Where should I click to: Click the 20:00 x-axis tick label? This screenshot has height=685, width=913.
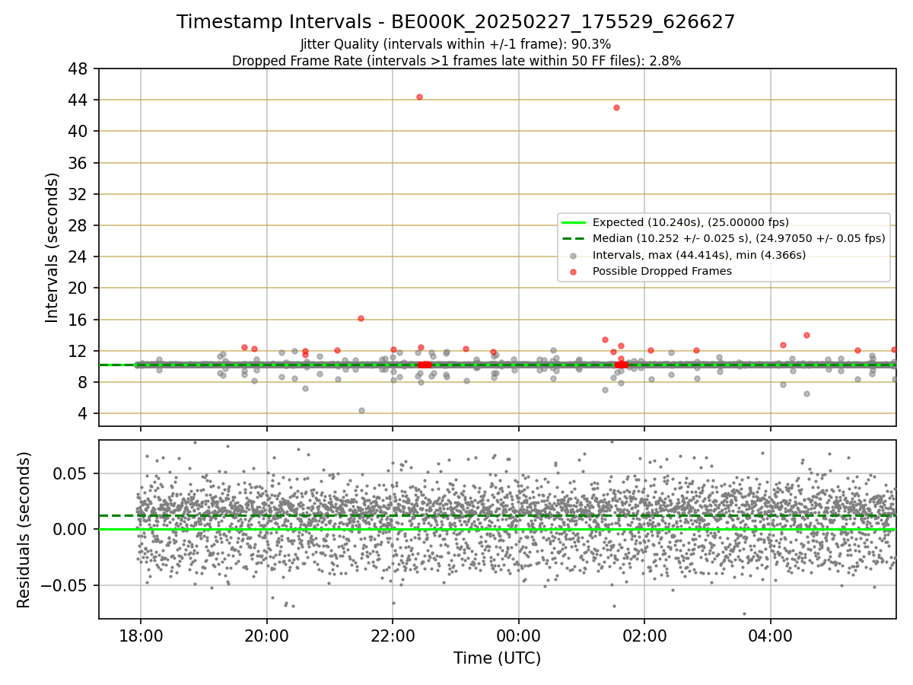(266, 636)
